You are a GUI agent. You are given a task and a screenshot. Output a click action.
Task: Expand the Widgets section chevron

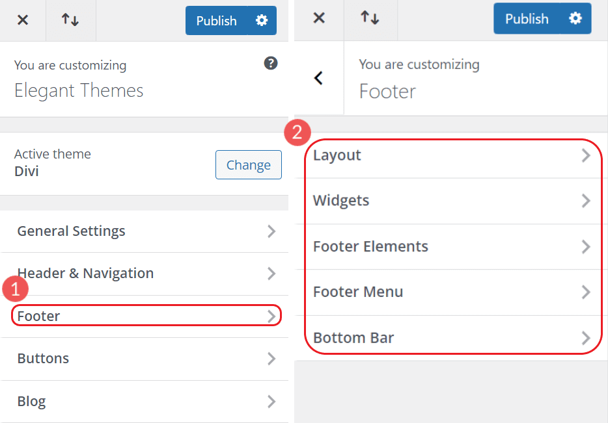pyautogui.click(x=585, y=201)
